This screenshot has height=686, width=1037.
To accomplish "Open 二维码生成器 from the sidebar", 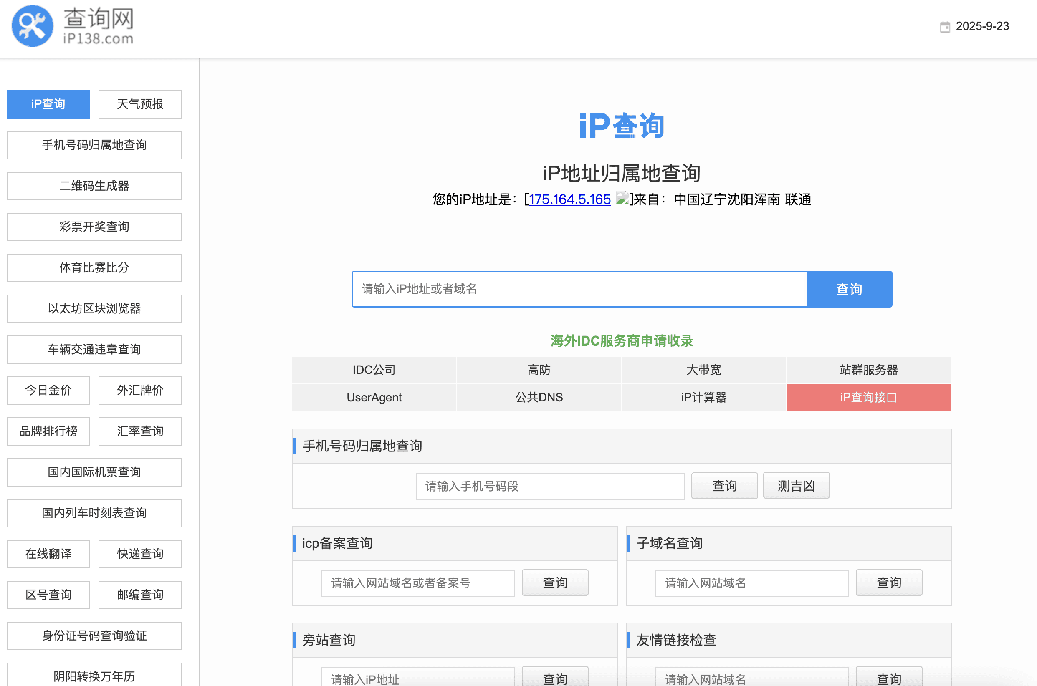I will pos(94,186).
